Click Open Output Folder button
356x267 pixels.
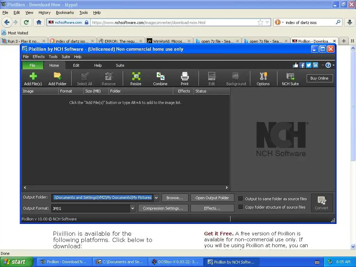point(212,198)
